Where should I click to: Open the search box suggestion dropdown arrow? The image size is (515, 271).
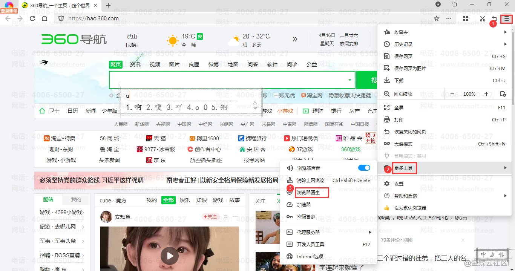click(350, 80)
